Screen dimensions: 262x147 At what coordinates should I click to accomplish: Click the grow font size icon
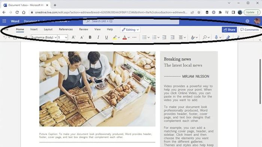(73, 37)
